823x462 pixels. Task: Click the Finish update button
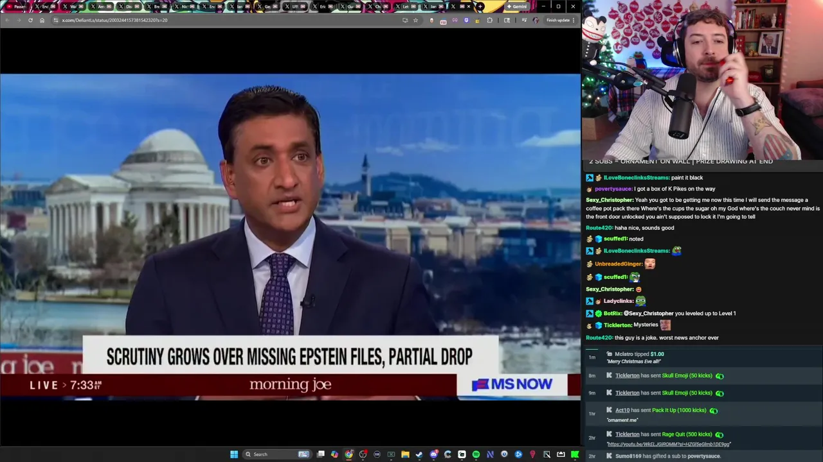click(558, 20)
